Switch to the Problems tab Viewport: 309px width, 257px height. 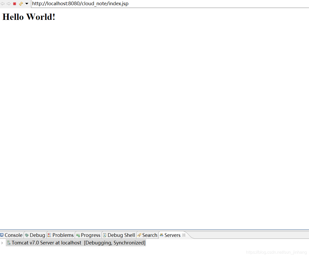[x=61, y=235]
